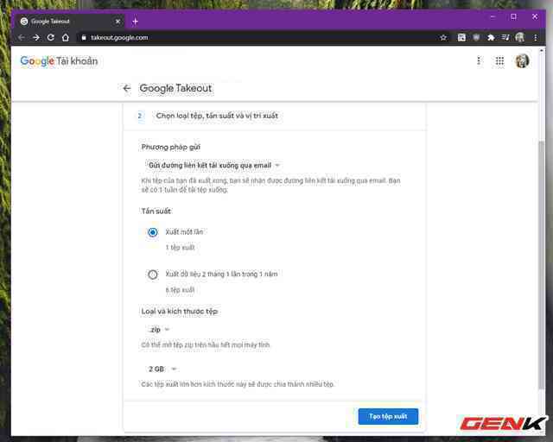Click the Loại và kích thước tệp label
553x442 pixels.
[180, 312]
